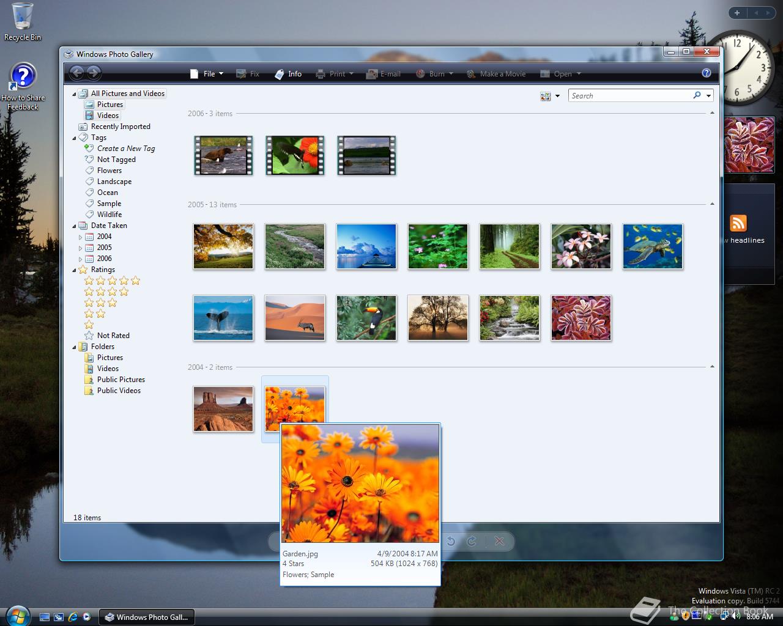Select the bear video thumbnail
Viewport: 783px width, 626px height.
tap(223, 155)
